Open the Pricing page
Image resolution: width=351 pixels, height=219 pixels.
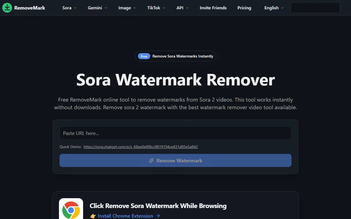point(244,8)
